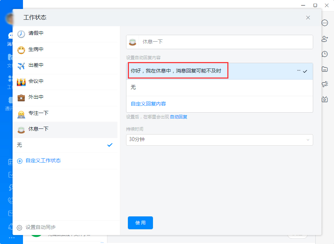Click the megaphone announcement icon on right sidebar
This screenshot has height=244, width=334.
click(325, 84)
